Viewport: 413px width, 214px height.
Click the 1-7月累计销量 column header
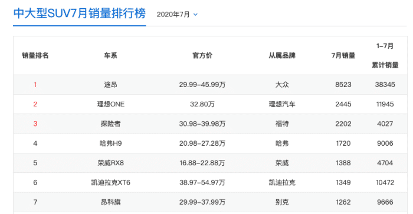(x=385, y=55)
